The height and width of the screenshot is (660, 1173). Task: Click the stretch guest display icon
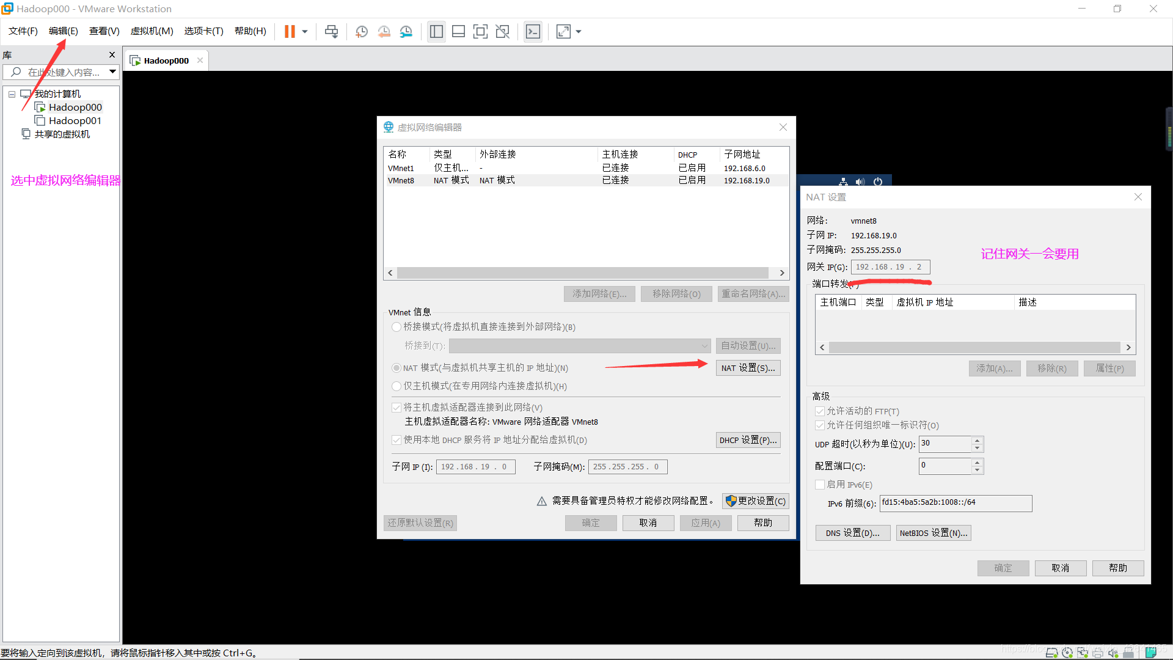click(563, 32)
